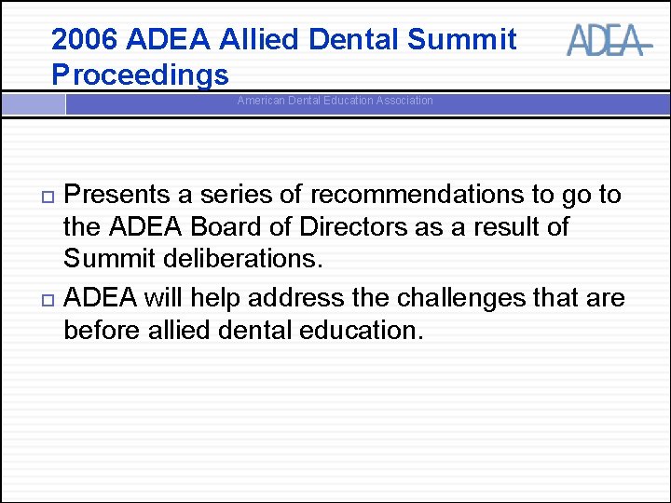Click the ADEA logo in the header

point(606,40)
